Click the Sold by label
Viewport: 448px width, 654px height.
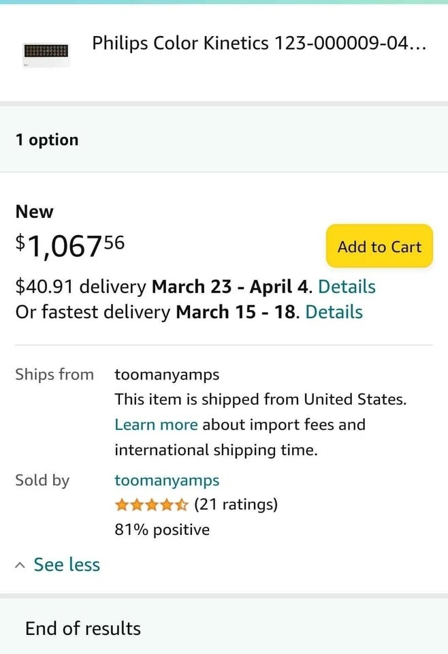(42, 480)
